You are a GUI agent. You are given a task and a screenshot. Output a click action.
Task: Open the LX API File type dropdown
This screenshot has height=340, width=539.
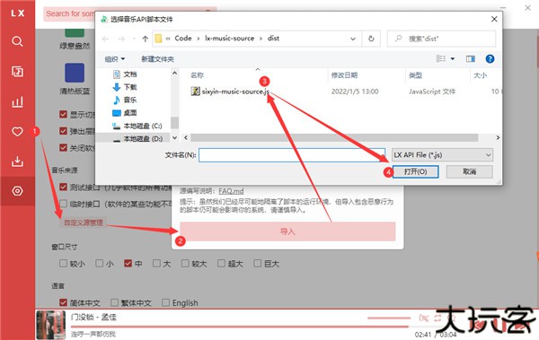442,155
